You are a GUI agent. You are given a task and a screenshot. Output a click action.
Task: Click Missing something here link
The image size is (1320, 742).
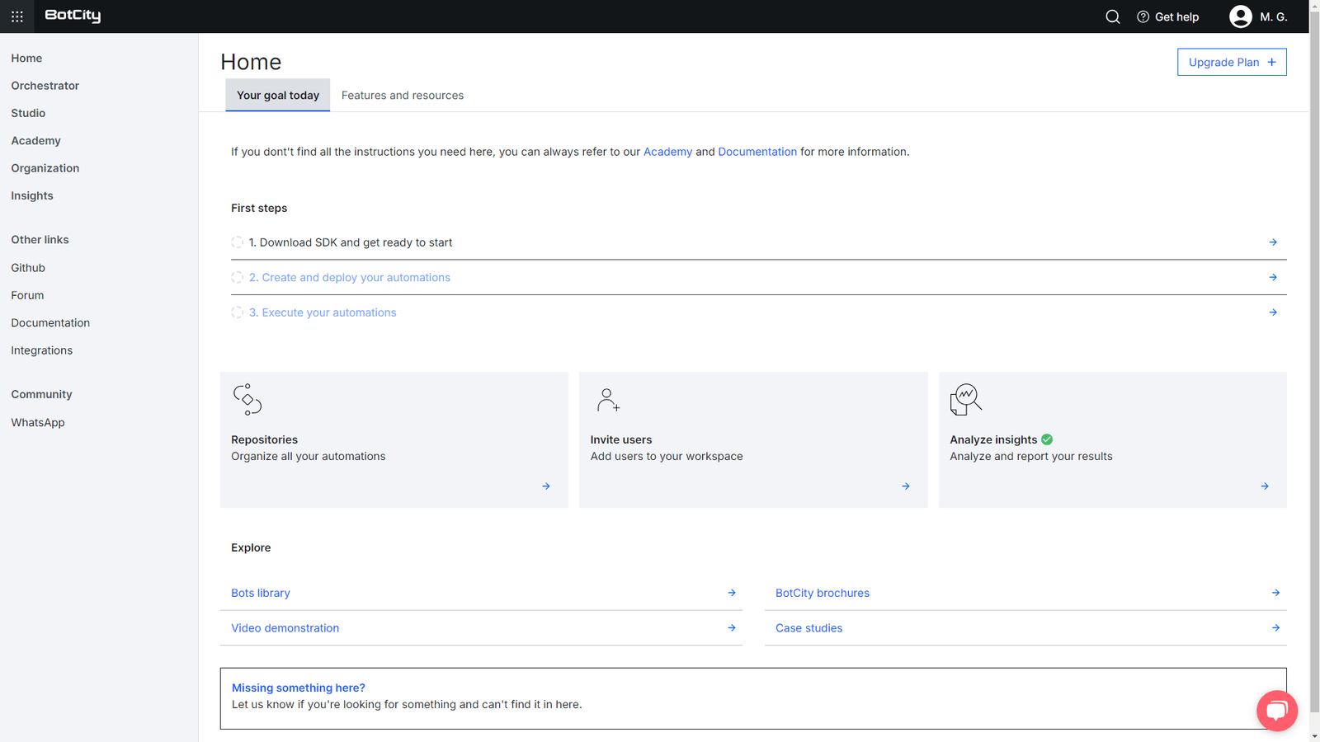click(x=298, y=688)
